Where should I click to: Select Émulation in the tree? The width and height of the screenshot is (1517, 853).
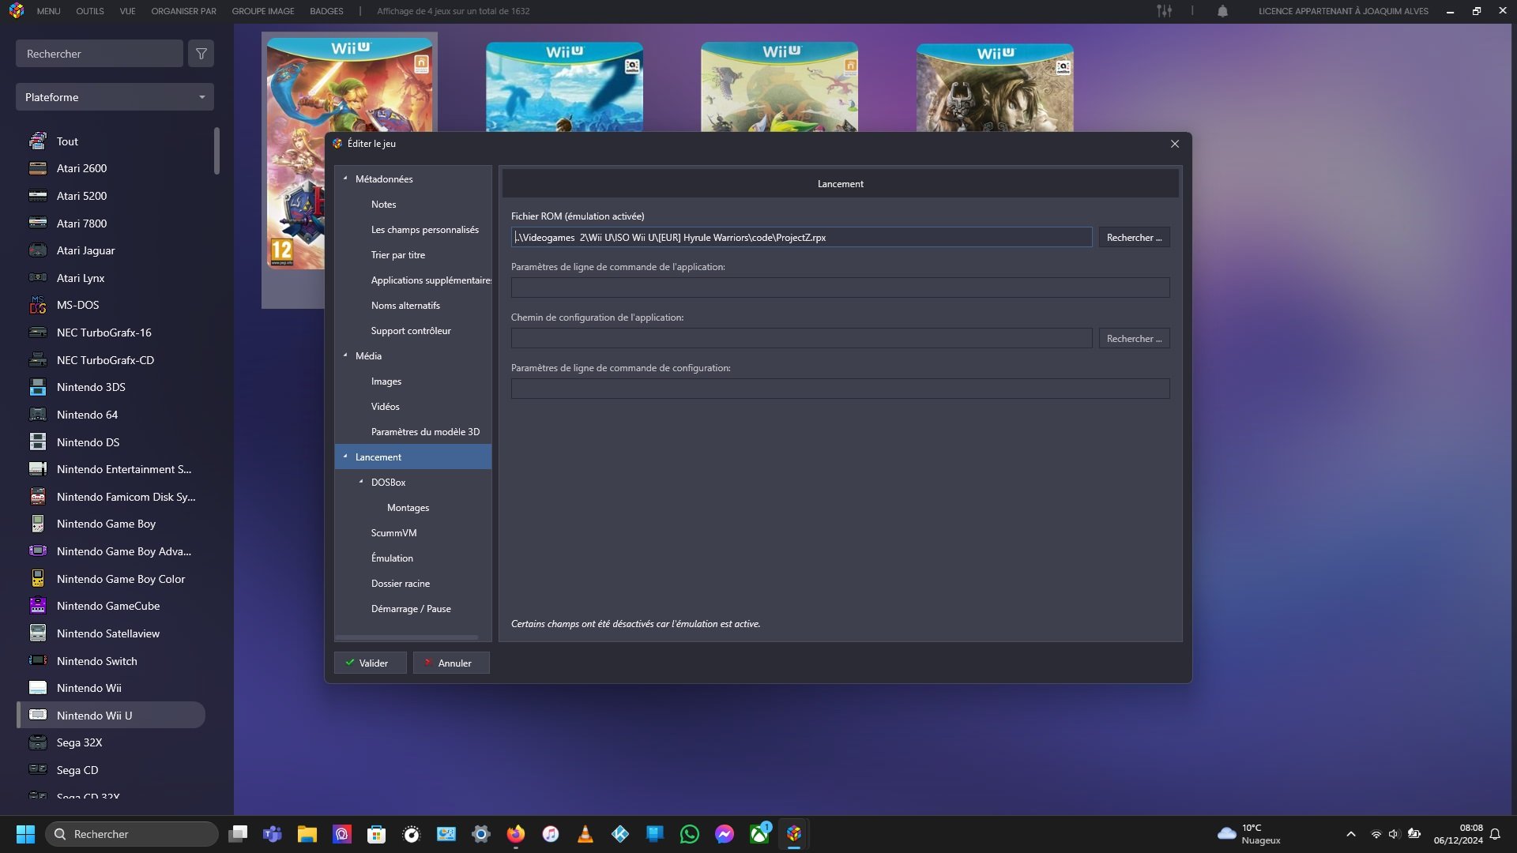(x=392, y=558)
